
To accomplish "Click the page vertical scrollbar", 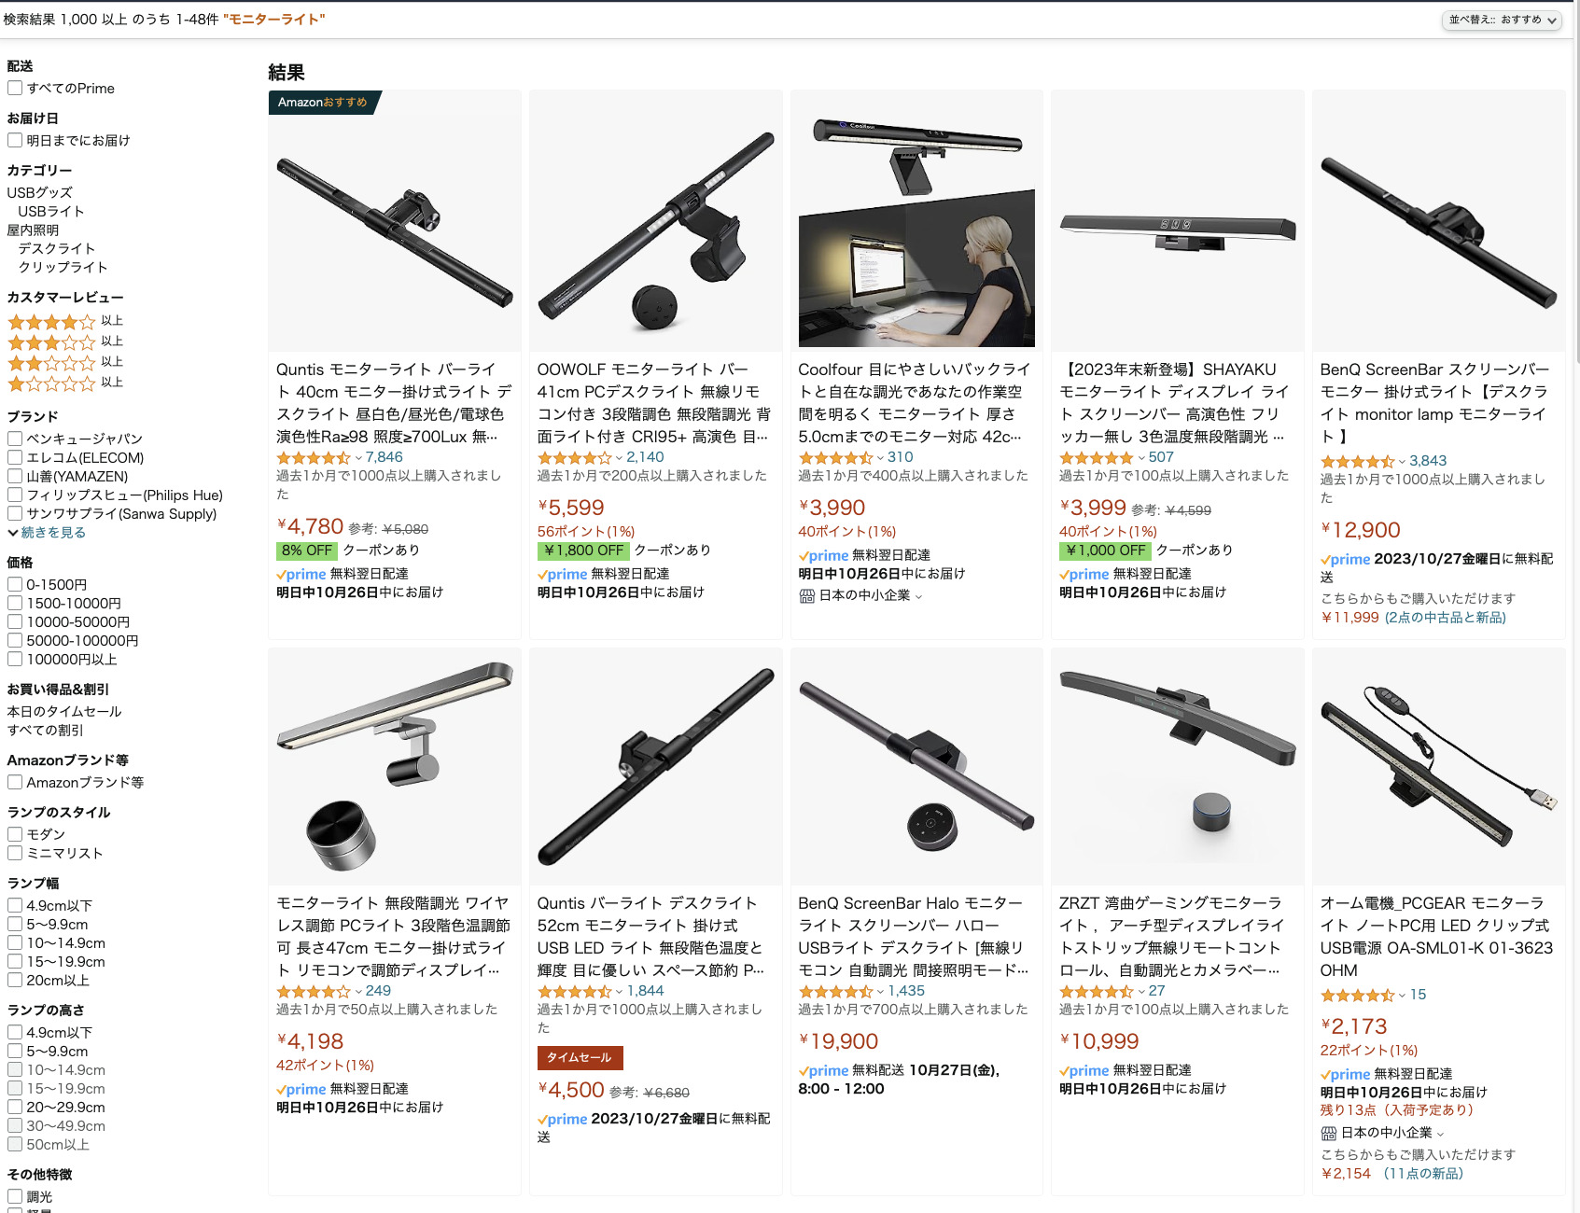I will [1576, 187].
